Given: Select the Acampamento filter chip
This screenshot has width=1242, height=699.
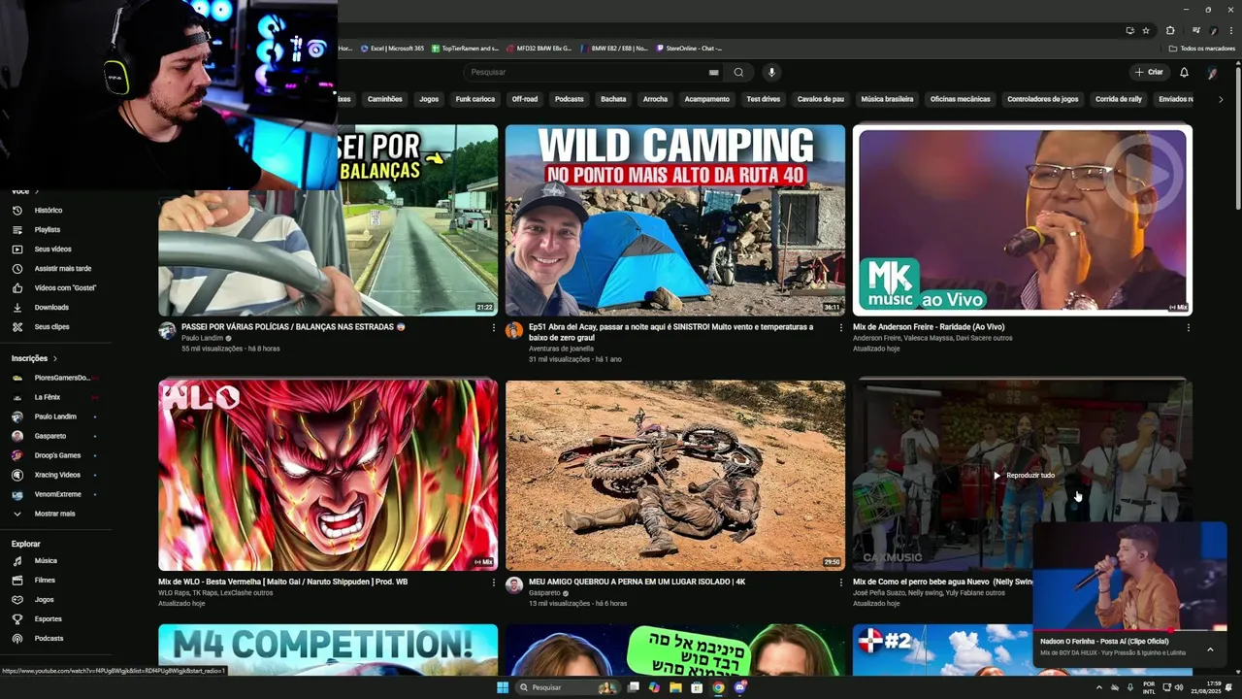Looking at the screenshot, I should coord(707,99).
